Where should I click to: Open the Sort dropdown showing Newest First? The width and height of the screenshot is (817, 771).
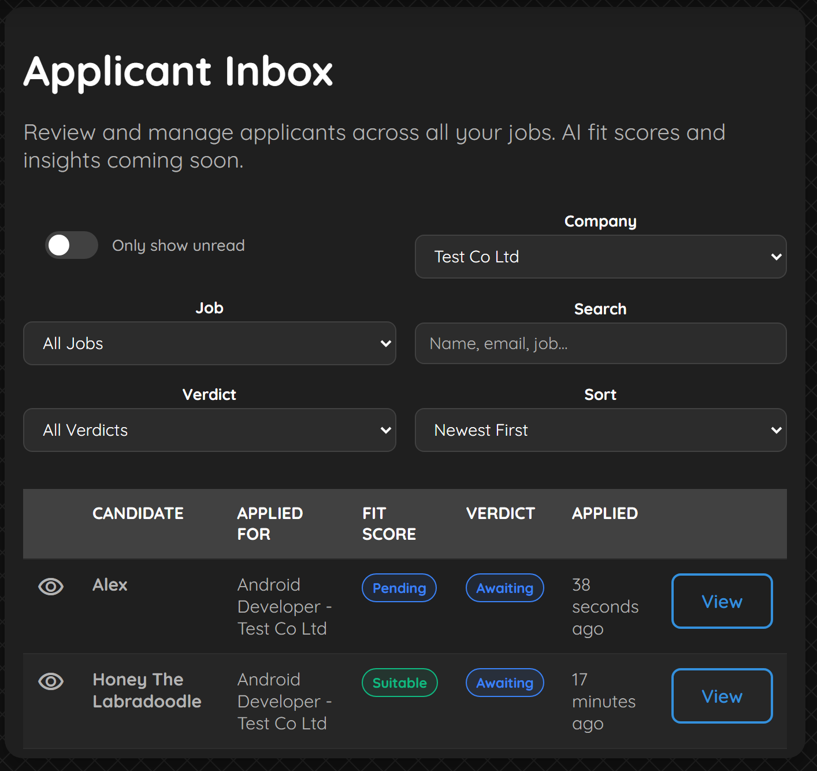(x=600, y=430)
